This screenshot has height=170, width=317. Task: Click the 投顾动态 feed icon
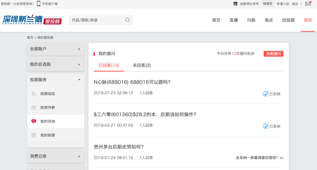(34, 94)
